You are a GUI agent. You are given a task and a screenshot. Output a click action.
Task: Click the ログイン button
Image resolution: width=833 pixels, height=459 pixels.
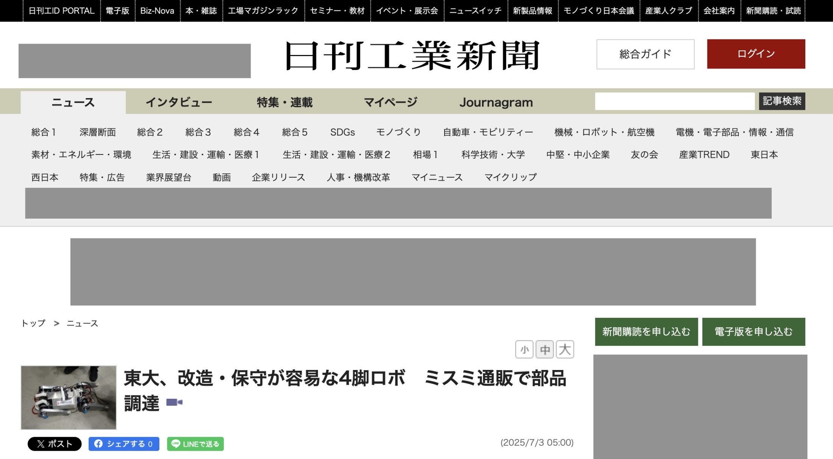756,54
